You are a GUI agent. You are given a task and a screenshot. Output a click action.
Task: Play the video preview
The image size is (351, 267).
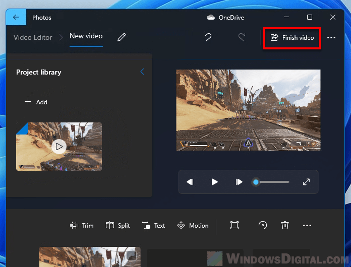coord(214,182)
